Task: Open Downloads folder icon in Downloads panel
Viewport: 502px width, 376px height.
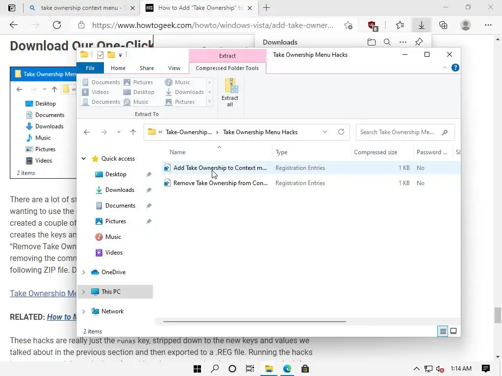Action: tap(372, 42)
